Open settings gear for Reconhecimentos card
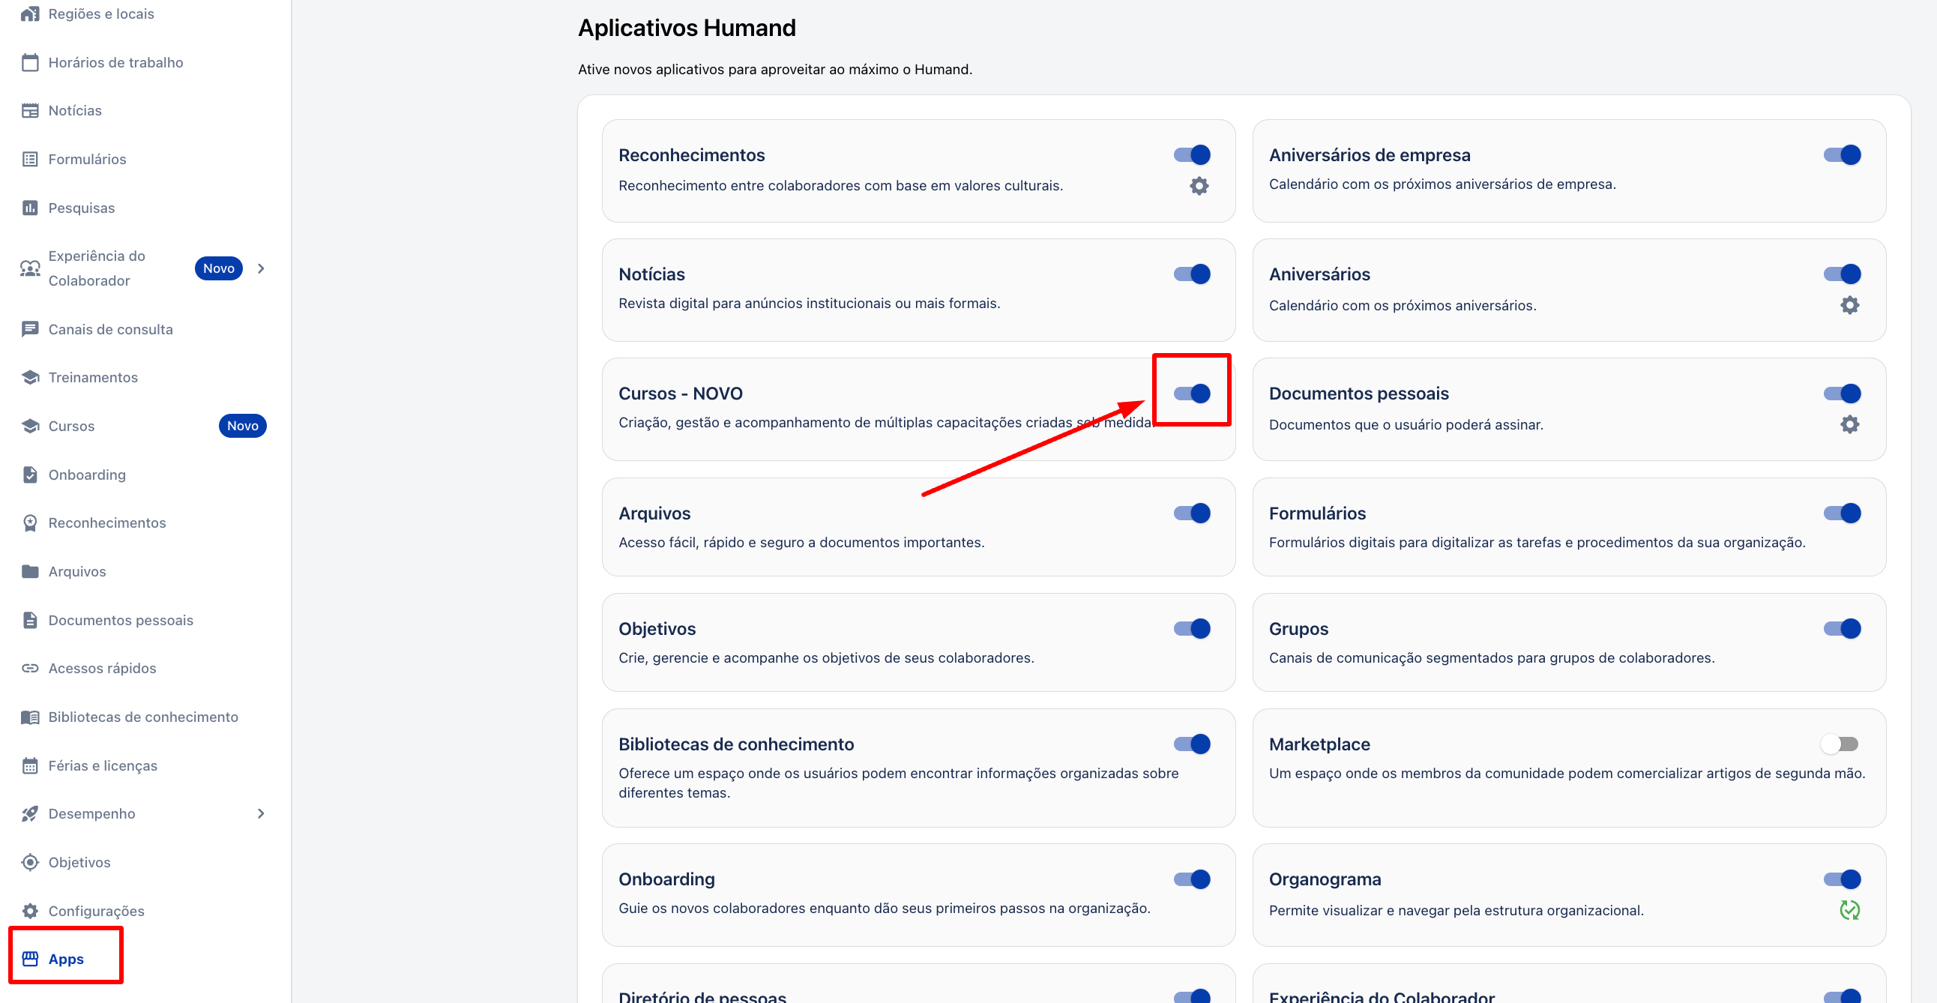This screenshot has width=1937, height=1003. (x=1199, y=186)
